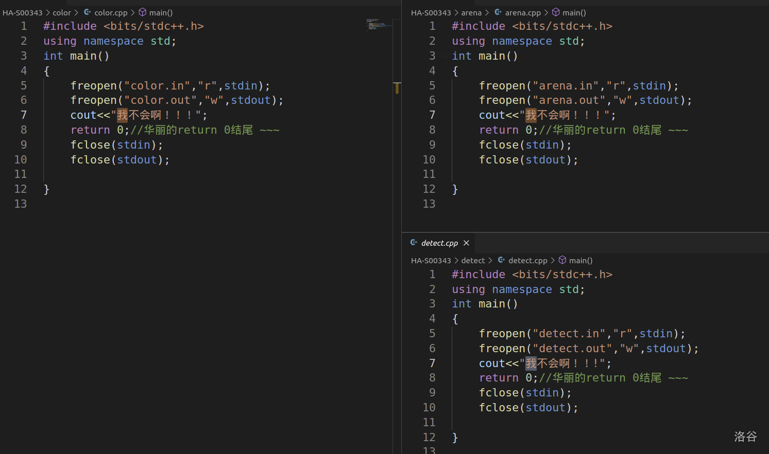
Task: Click line number 12 in arena.cpp gutter
Action: pos(429,189)
